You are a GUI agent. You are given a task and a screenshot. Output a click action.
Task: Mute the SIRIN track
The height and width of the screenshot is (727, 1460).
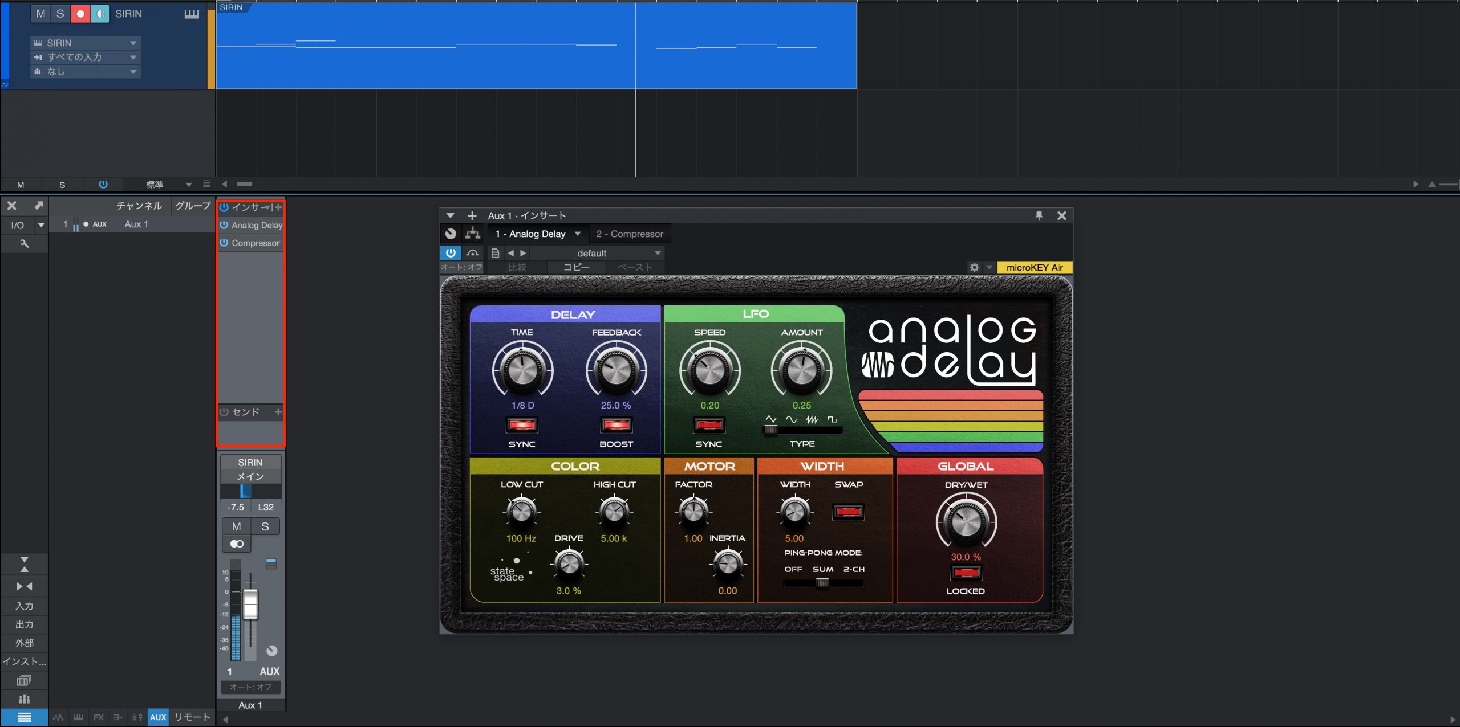40,14
